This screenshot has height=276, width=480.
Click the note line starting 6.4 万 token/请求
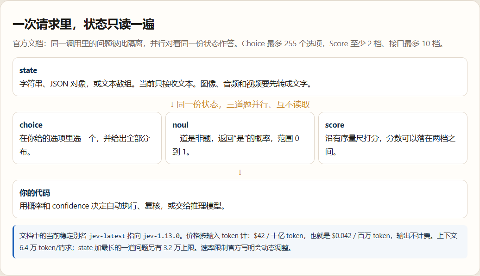point(156,248)
